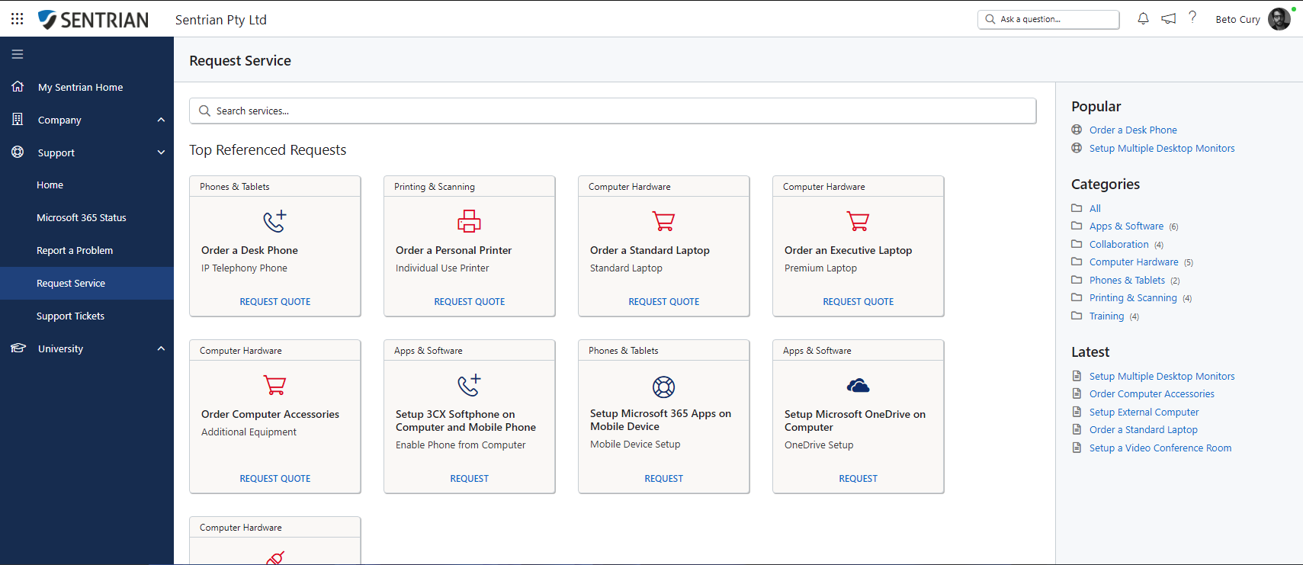Select the All category
The image size is (1303, 565).
pos(1095,208)
